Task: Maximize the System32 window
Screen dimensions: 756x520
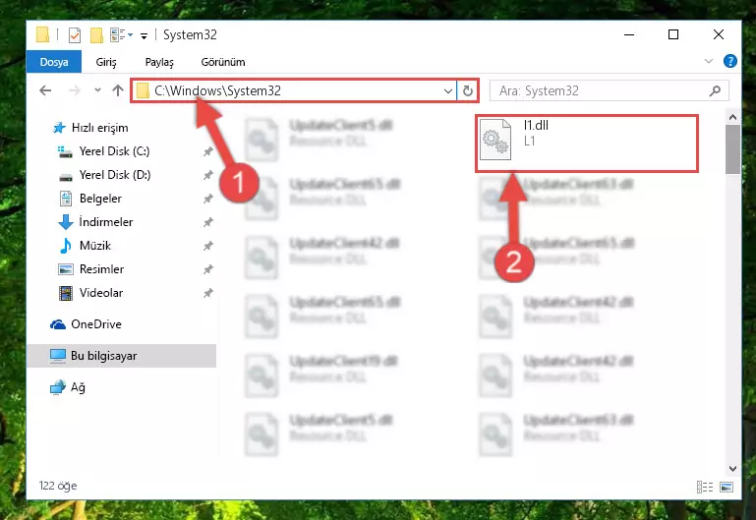Action: coord(673,34)
